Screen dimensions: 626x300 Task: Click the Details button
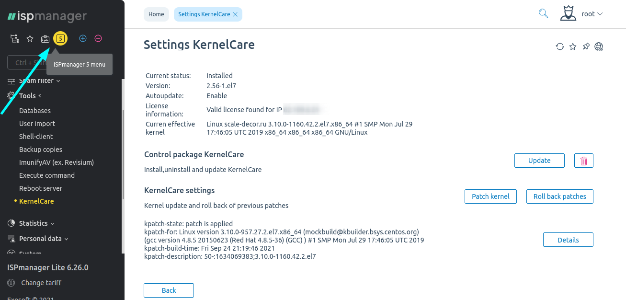point(568,240)
